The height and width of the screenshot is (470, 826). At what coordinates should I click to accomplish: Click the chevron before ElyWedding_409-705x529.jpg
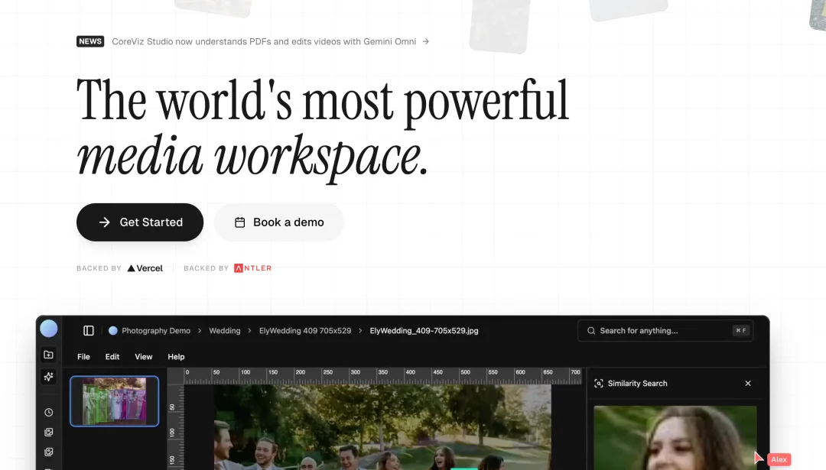pyautogui.click(x=360, y=330)
